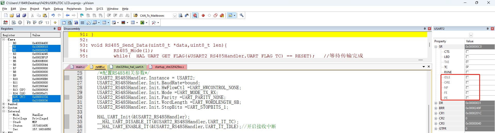
Task: Expand the Banked registers group
Action: 4,104
